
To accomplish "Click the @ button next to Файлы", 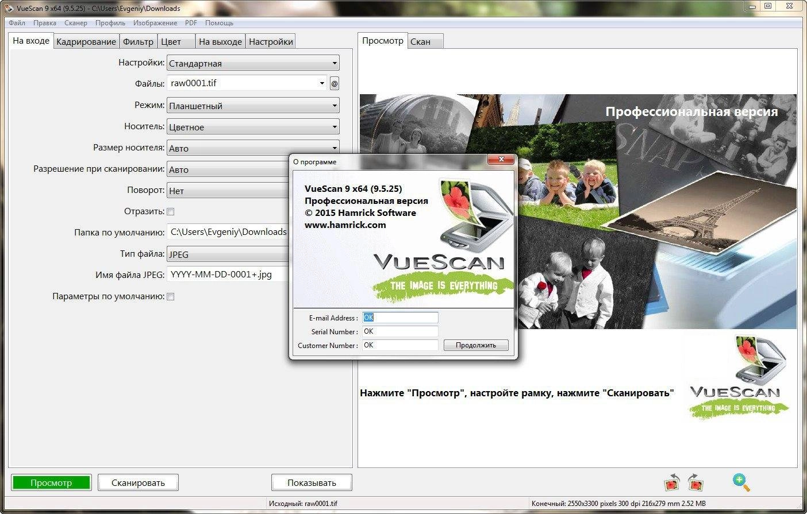I will point(335,83).
